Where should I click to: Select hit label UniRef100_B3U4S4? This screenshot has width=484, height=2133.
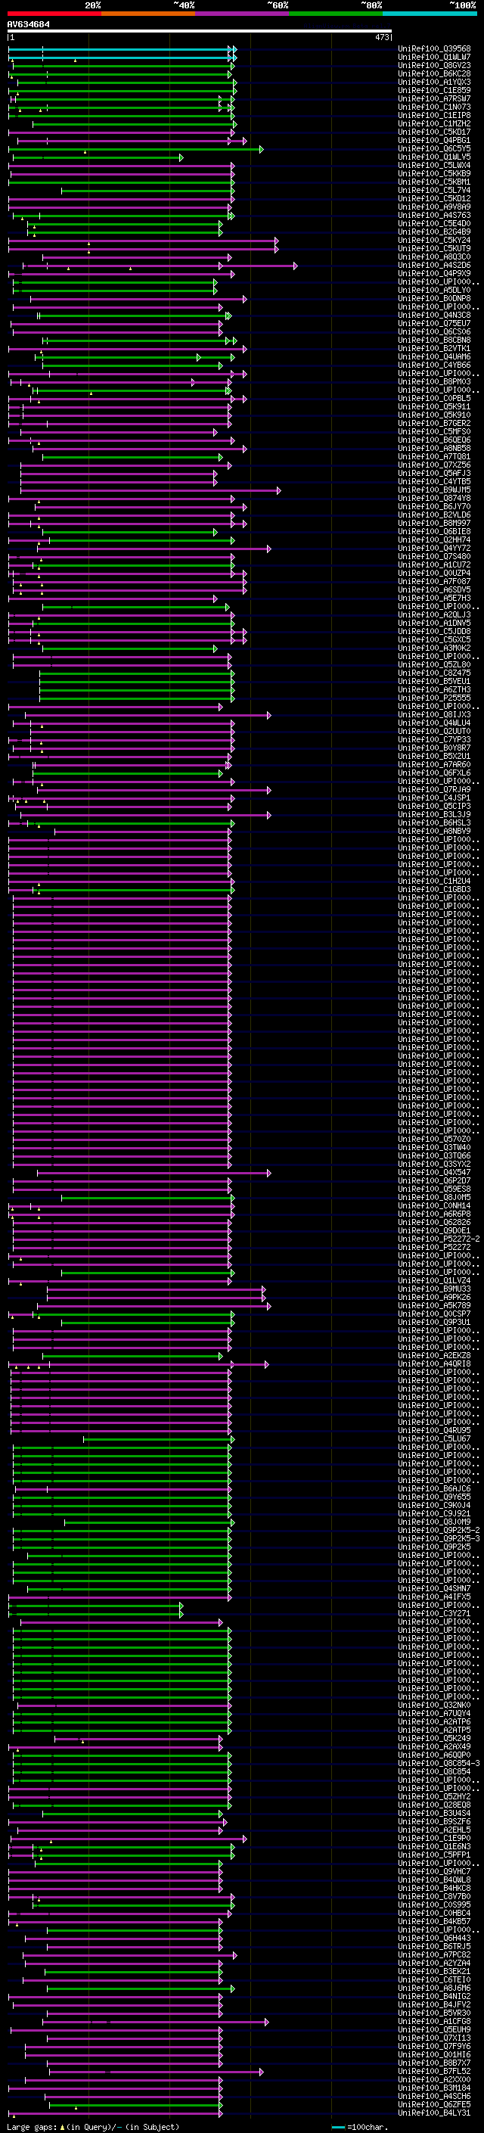click(434, 1814)
